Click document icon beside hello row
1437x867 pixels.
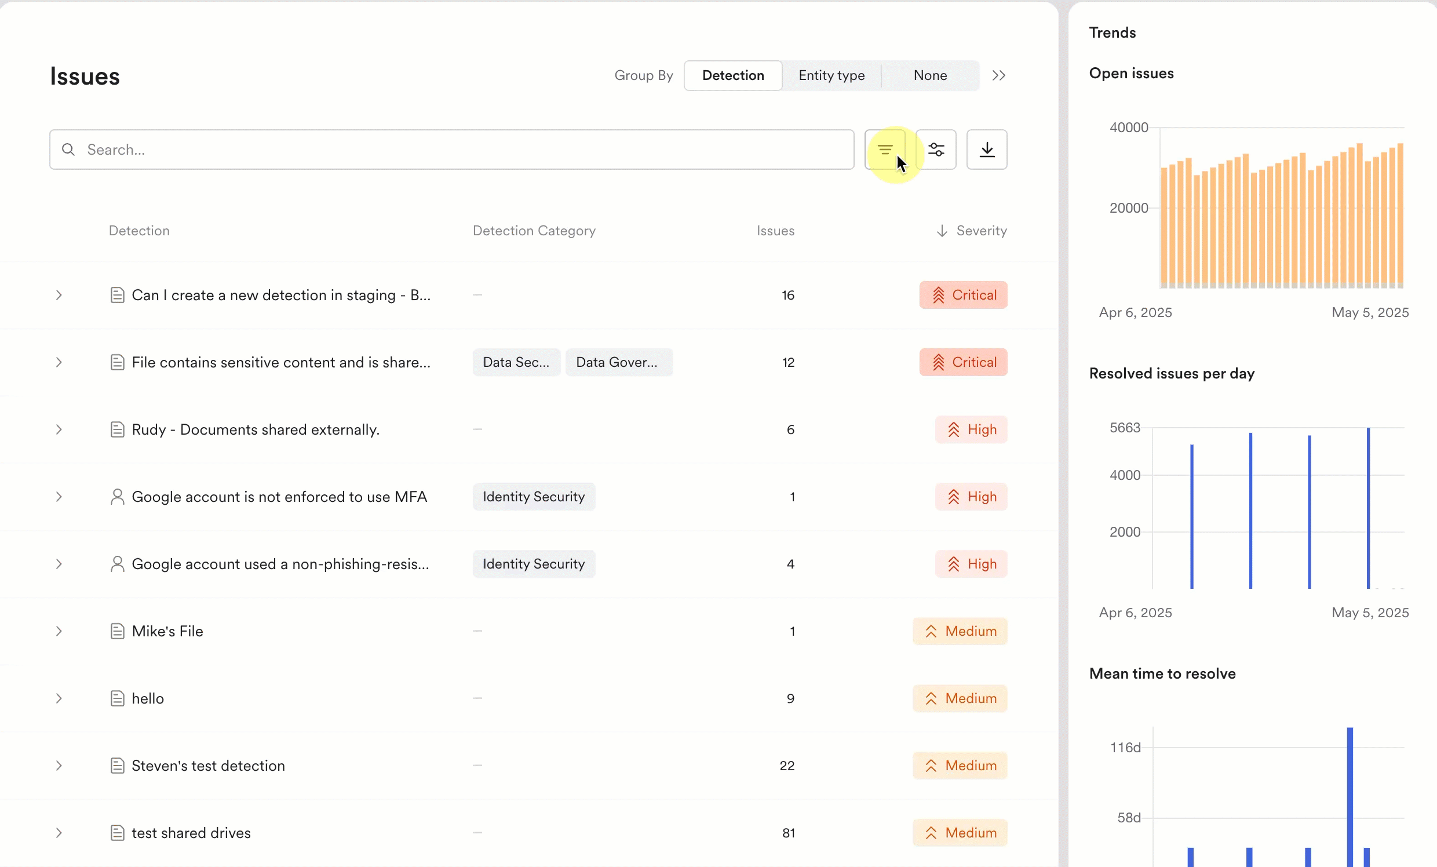[x=117, y=698]
